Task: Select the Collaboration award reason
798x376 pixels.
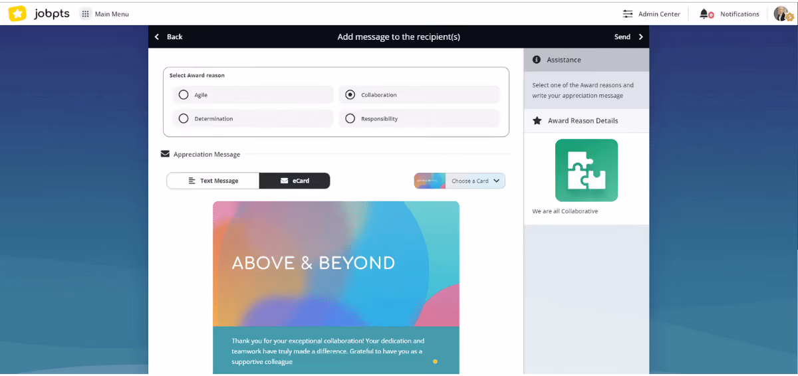Action: pyautogui.click(x=420, y=95)
